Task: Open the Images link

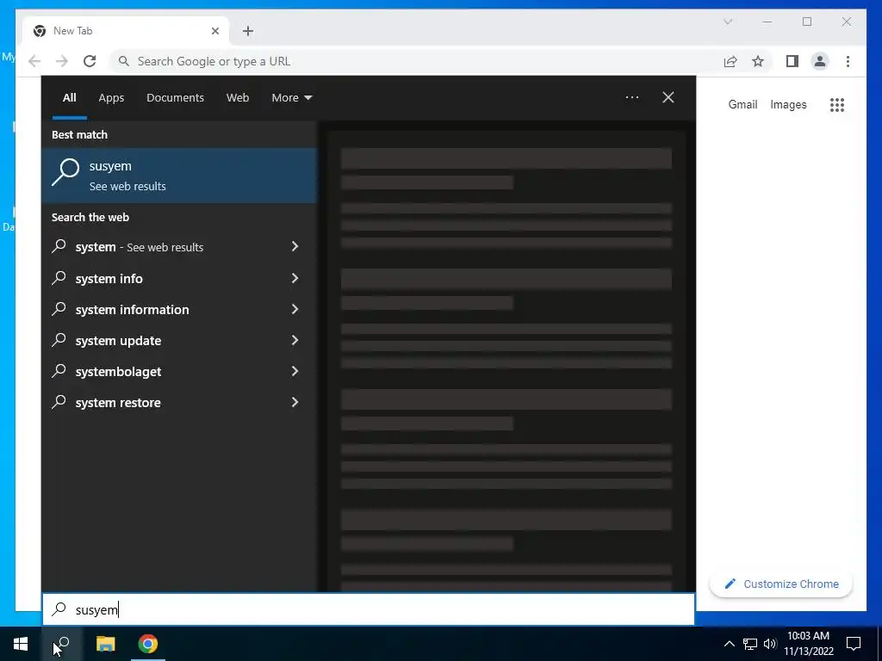Action: click(788, 104)
